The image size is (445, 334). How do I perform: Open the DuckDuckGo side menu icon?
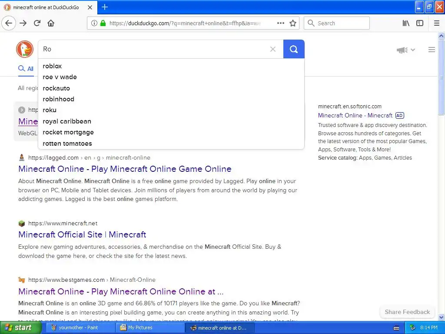(432, 50)
